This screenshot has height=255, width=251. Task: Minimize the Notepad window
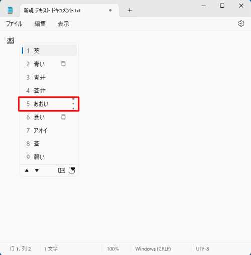click(x=203, y=6)
